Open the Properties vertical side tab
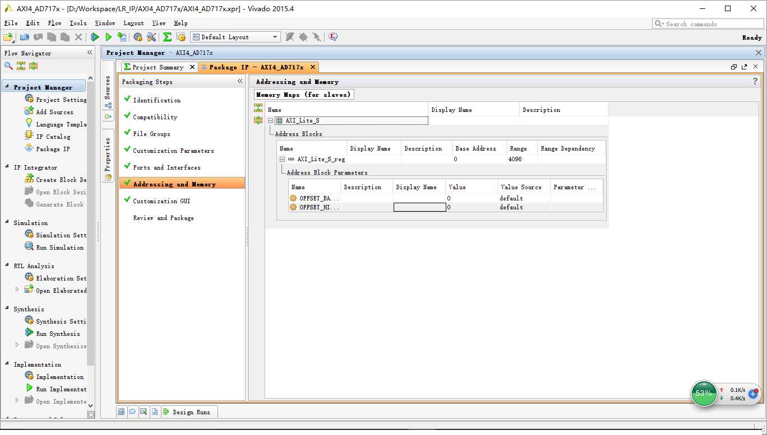The image size is (767, 435). click(x=108, y=156)
